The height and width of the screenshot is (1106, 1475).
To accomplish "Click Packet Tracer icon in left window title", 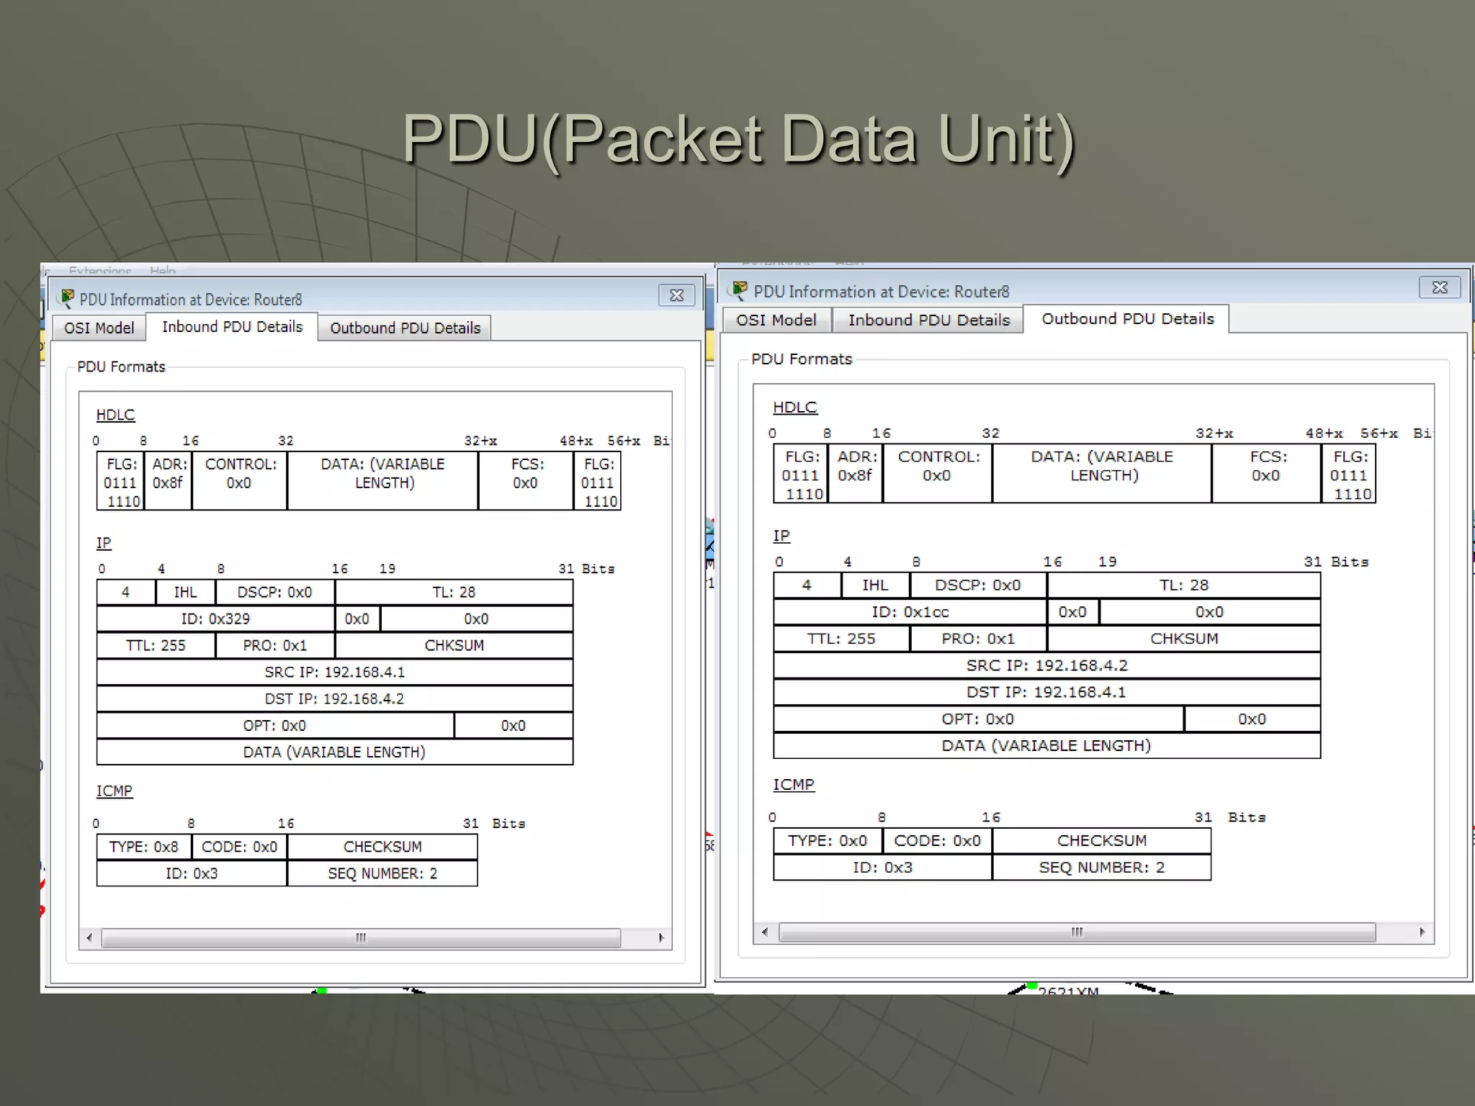I will 67,297.
